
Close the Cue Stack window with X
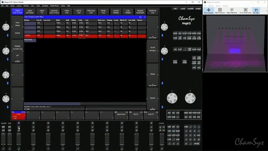coord(145,17)
